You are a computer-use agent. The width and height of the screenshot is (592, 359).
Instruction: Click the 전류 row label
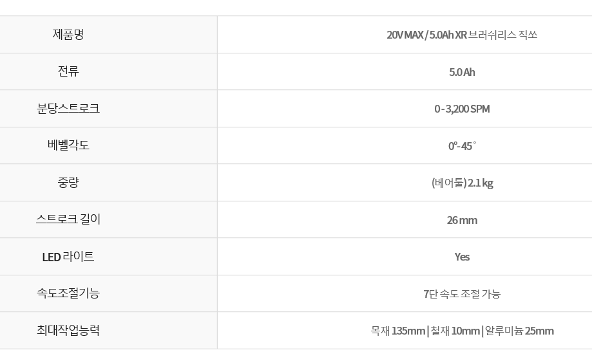68,71
